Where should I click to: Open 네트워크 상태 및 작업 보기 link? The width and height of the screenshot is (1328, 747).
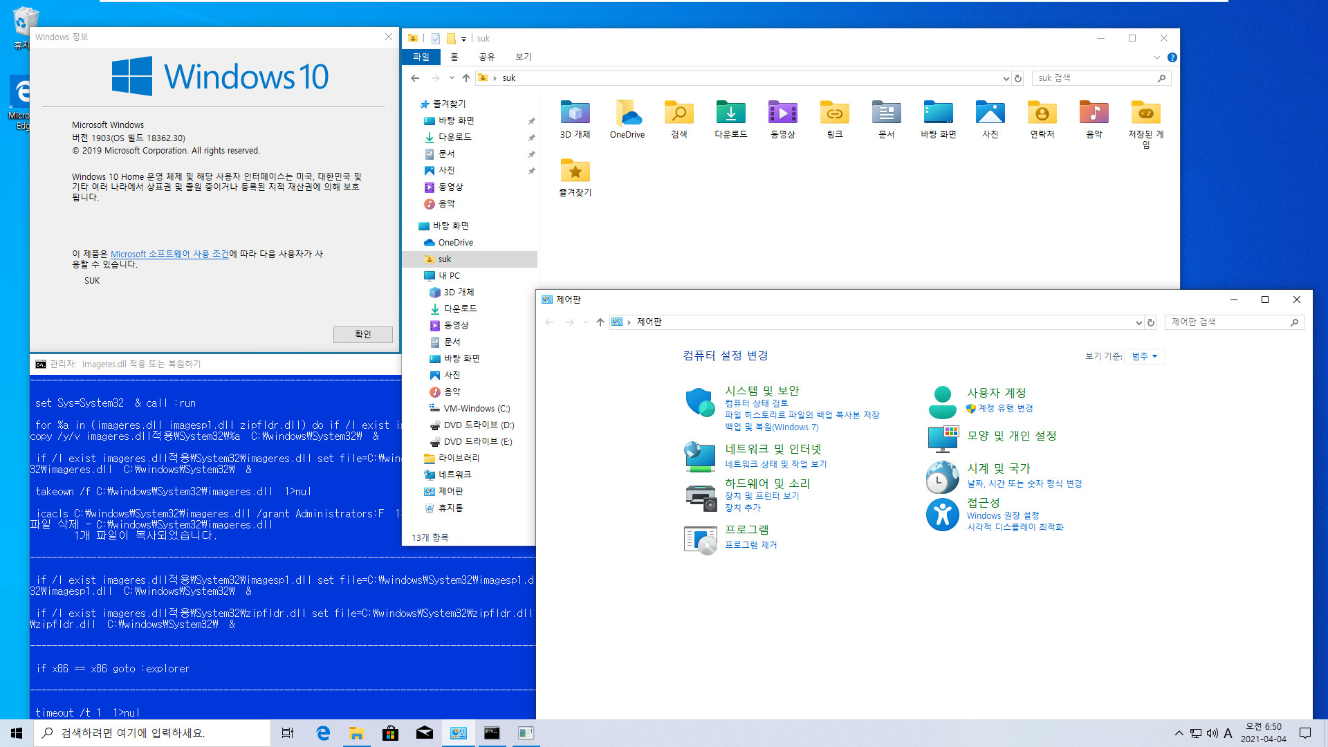click(x=776, y=464)
